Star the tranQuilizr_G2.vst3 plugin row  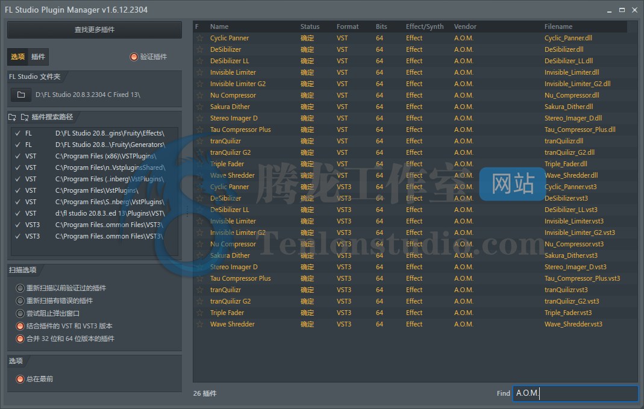click(x=199, y=301)
